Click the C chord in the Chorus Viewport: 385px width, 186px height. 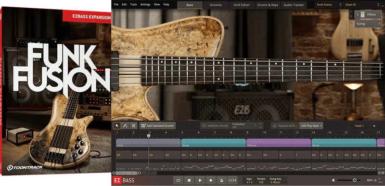click(303, 155)
